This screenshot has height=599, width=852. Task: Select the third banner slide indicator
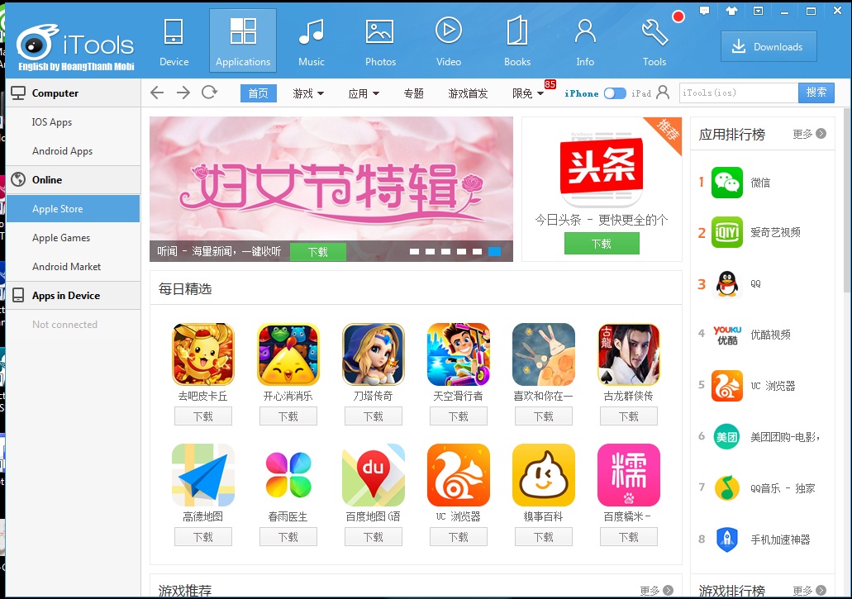[445, 251]
